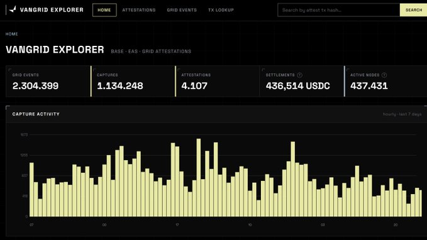The image size is (427, 240).
Task: Click the Active Nodes stat card label
Action: (x=365, y=75)
